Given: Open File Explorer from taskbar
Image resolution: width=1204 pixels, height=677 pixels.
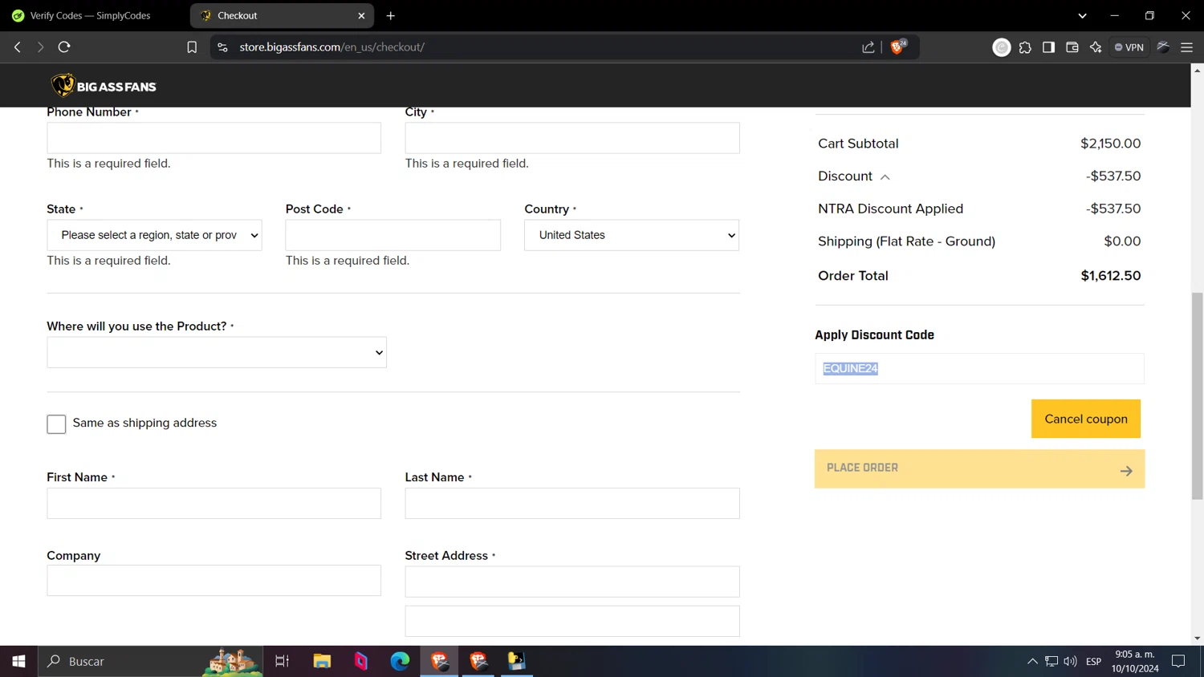Looking at the screenshot, I should 322,661.
